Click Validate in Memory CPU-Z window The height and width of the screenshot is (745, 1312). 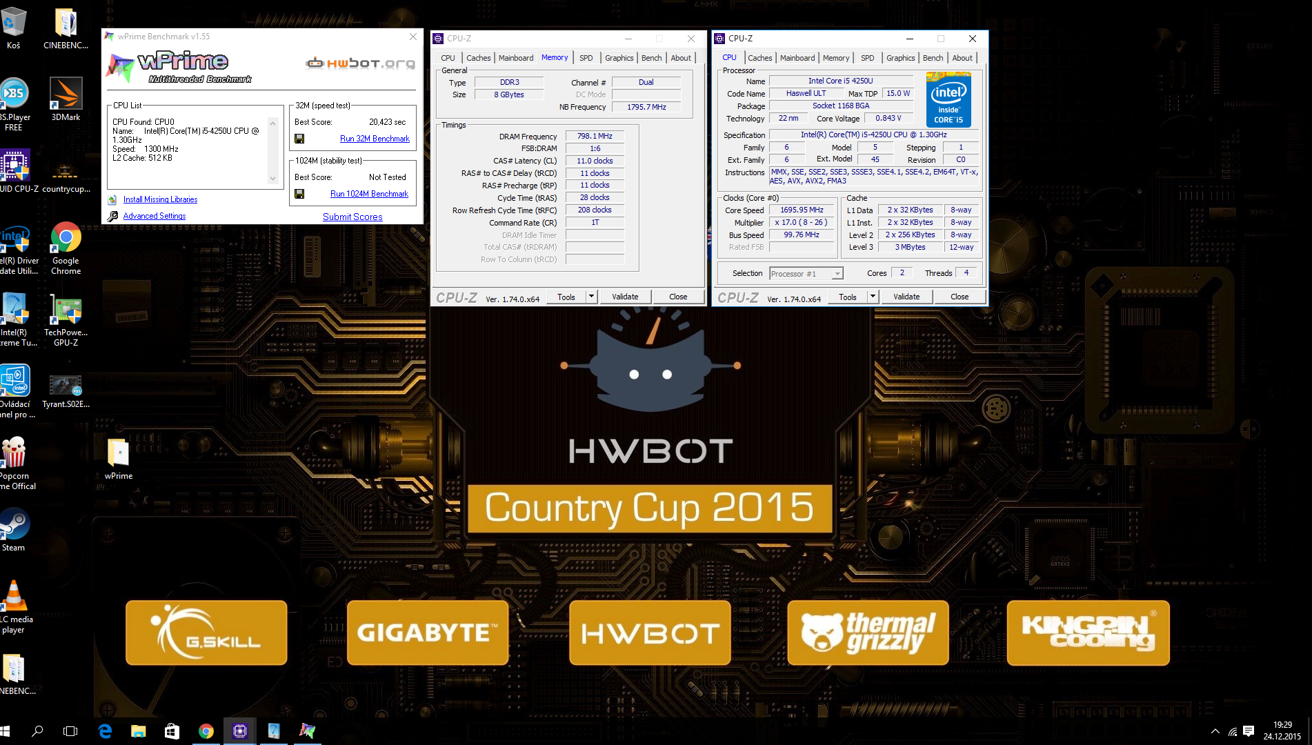point(625,297)
